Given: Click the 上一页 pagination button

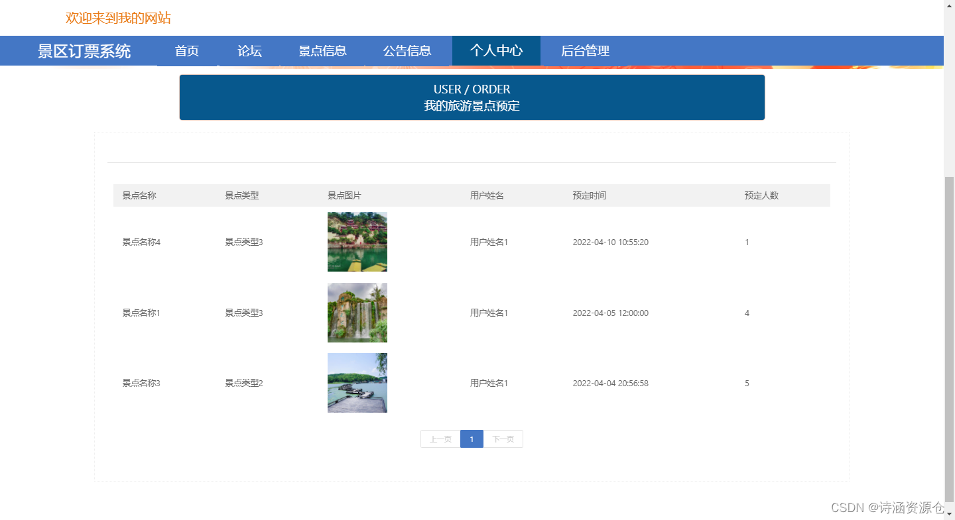Looking at the screenshot, I should [440, 439].
